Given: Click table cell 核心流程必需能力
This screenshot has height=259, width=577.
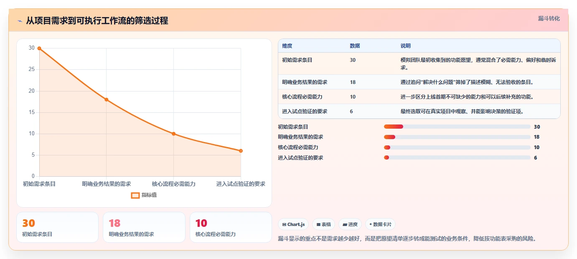Looking at the screenshot, I should coord(302,97).
